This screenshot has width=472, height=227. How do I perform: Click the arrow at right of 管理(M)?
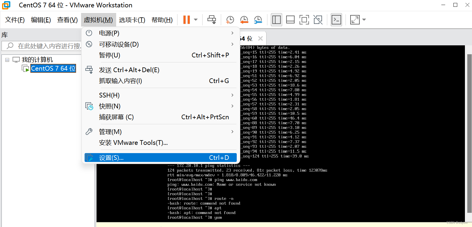click(x=232, y=132)
